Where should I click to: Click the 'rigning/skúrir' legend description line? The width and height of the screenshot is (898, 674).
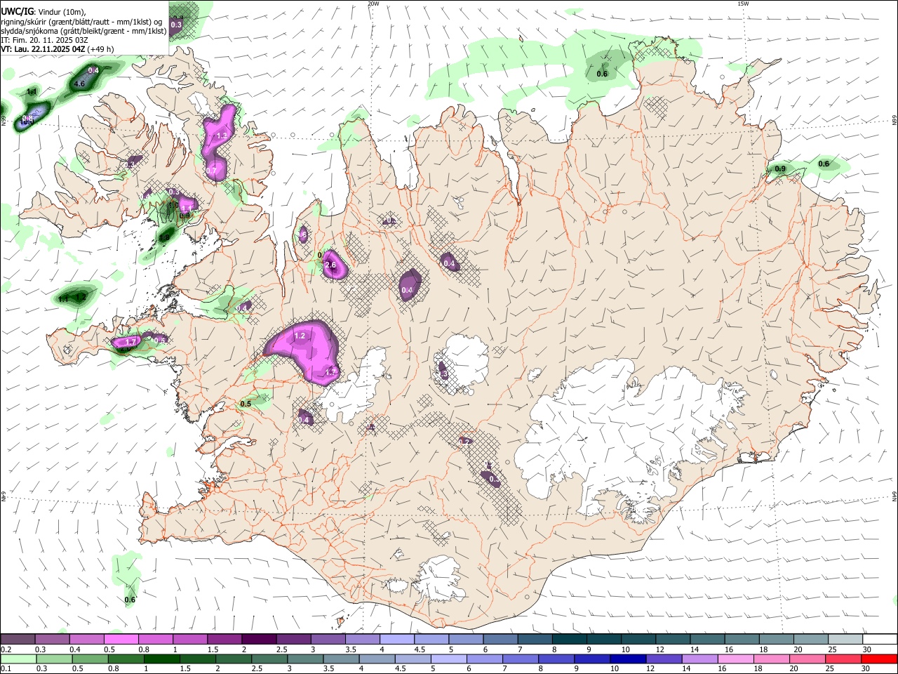pyautogui.click(x=83, y=22)
